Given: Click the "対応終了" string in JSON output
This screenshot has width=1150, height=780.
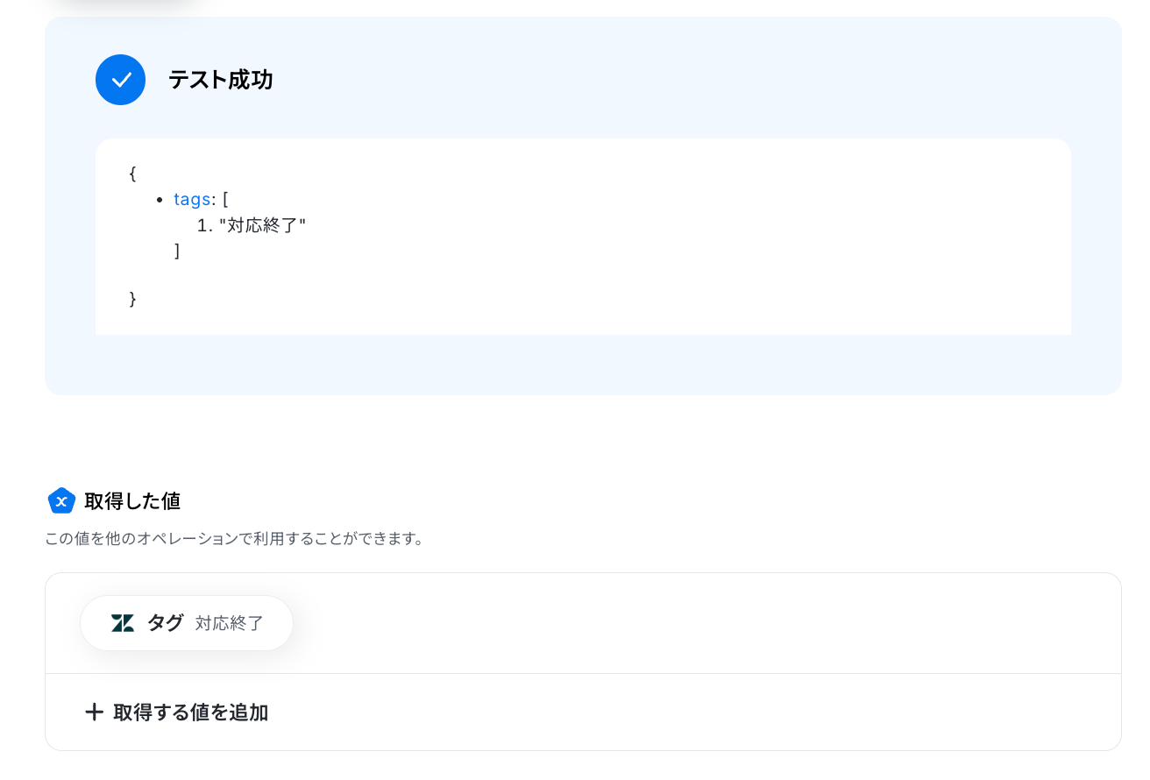Looking at the screenshot, I should 262,225.
